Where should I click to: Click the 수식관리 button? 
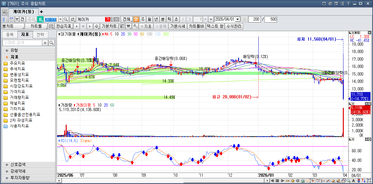pos(234,26)
